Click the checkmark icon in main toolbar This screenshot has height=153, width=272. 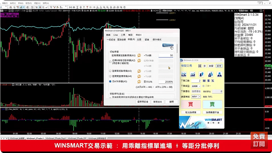pos(47,7)
